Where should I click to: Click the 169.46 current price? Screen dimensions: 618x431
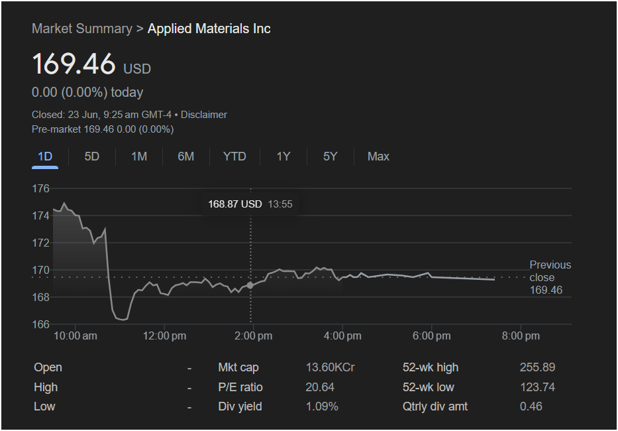pos(74,64)
